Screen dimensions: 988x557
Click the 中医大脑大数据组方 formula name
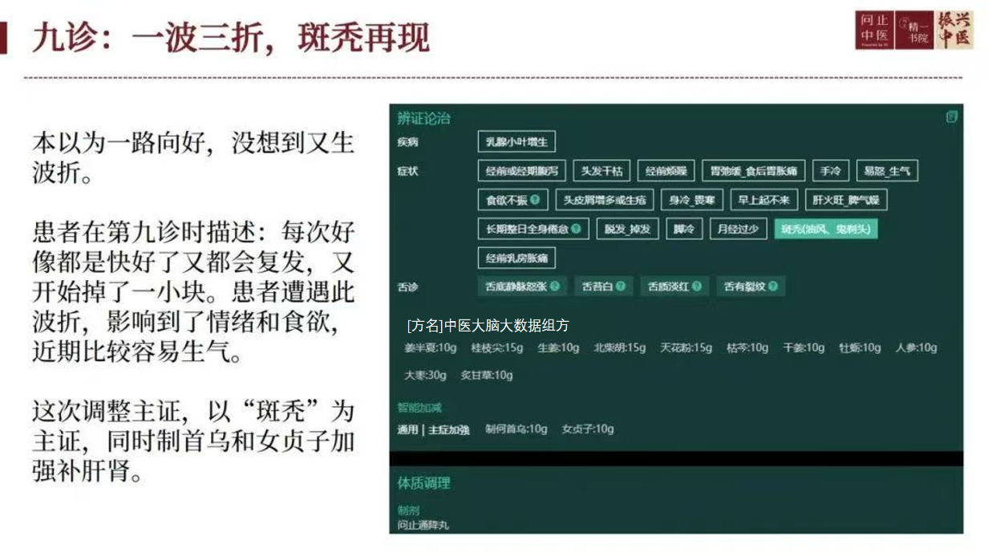507,325
